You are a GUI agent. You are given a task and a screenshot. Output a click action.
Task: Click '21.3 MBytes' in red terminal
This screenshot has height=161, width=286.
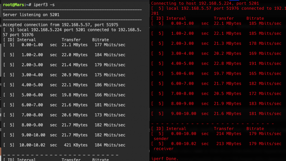coord(227,43)
